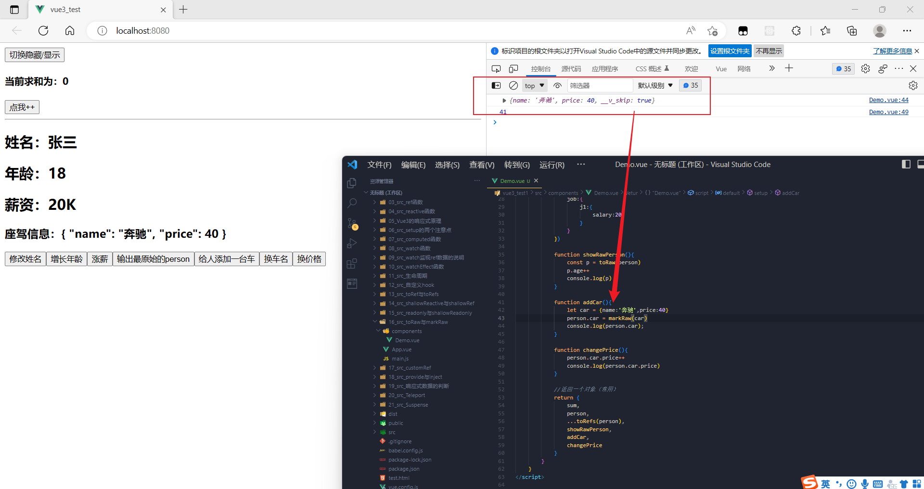Image resolution: width=924 pixels, height=489 pixels.
Task: Expand the logged car object in console
Action: [x=504, y=101]
